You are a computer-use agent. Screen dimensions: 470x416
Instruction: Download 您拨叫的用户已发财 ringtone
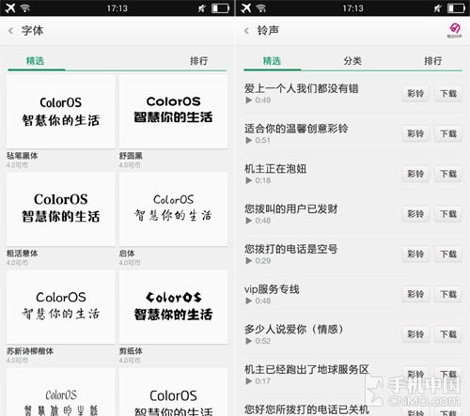pyautogui.click(x=448, y=214)
